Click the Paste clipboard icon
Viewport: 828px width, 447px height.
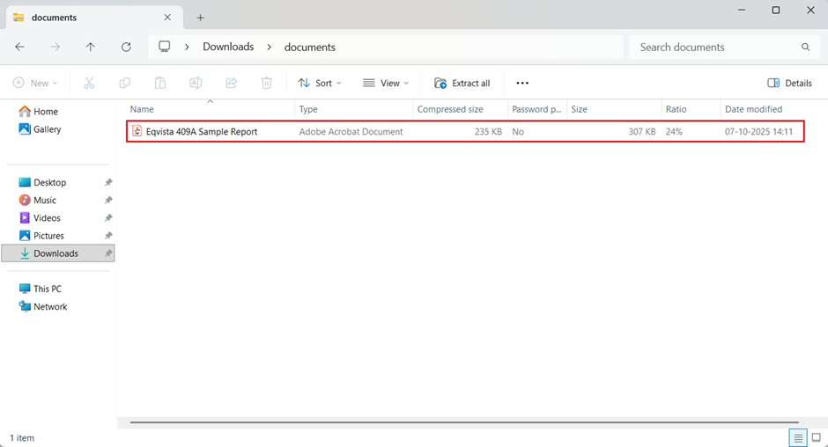pyautogui.click(x=159, y=83)
